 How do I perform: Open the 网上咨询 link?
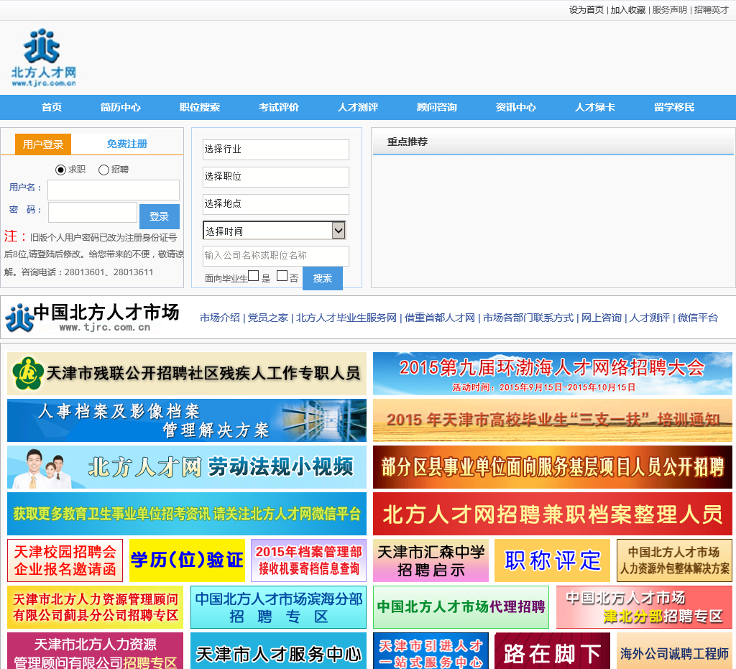tap(602, 318)
